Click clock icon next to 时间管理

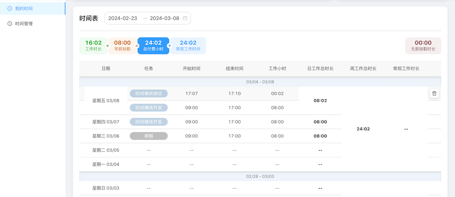(10, 24)
